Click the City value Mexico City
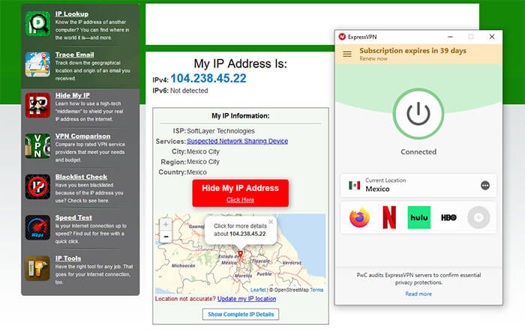 pos(203,151)
